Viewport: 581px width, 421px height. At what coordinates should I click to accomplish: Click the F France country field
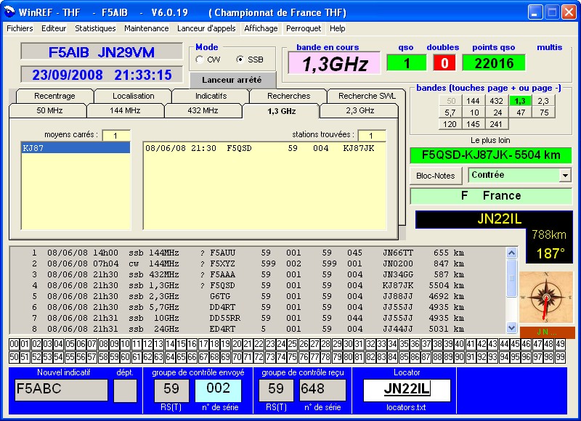coord(491,196)
